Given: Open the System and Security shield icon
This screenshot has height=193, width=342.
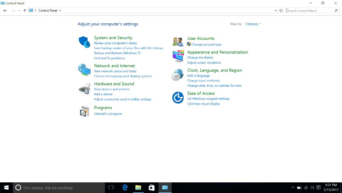Looking at the screenshot, I should click(84, 42).
